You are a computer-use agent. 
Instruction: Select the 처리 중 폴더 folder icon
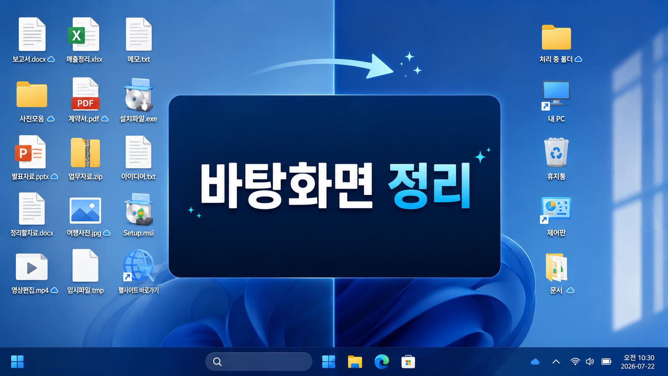tap(556, 37)
